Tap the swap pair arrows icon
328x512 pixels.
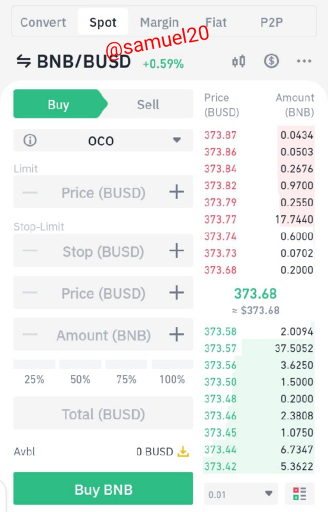tap(24, 61)
